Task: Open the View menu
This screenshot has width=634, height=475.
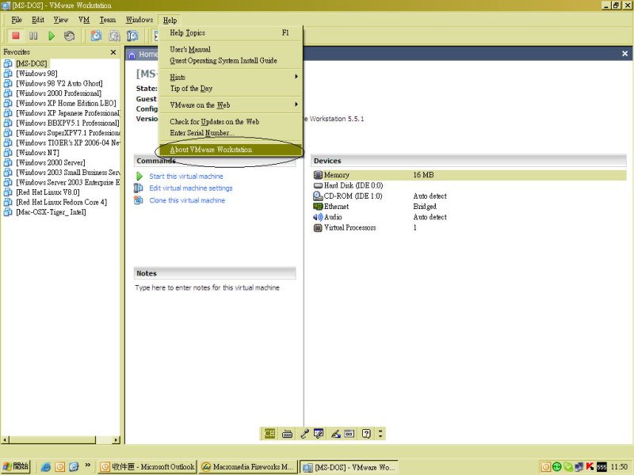Action: [61, 20]
